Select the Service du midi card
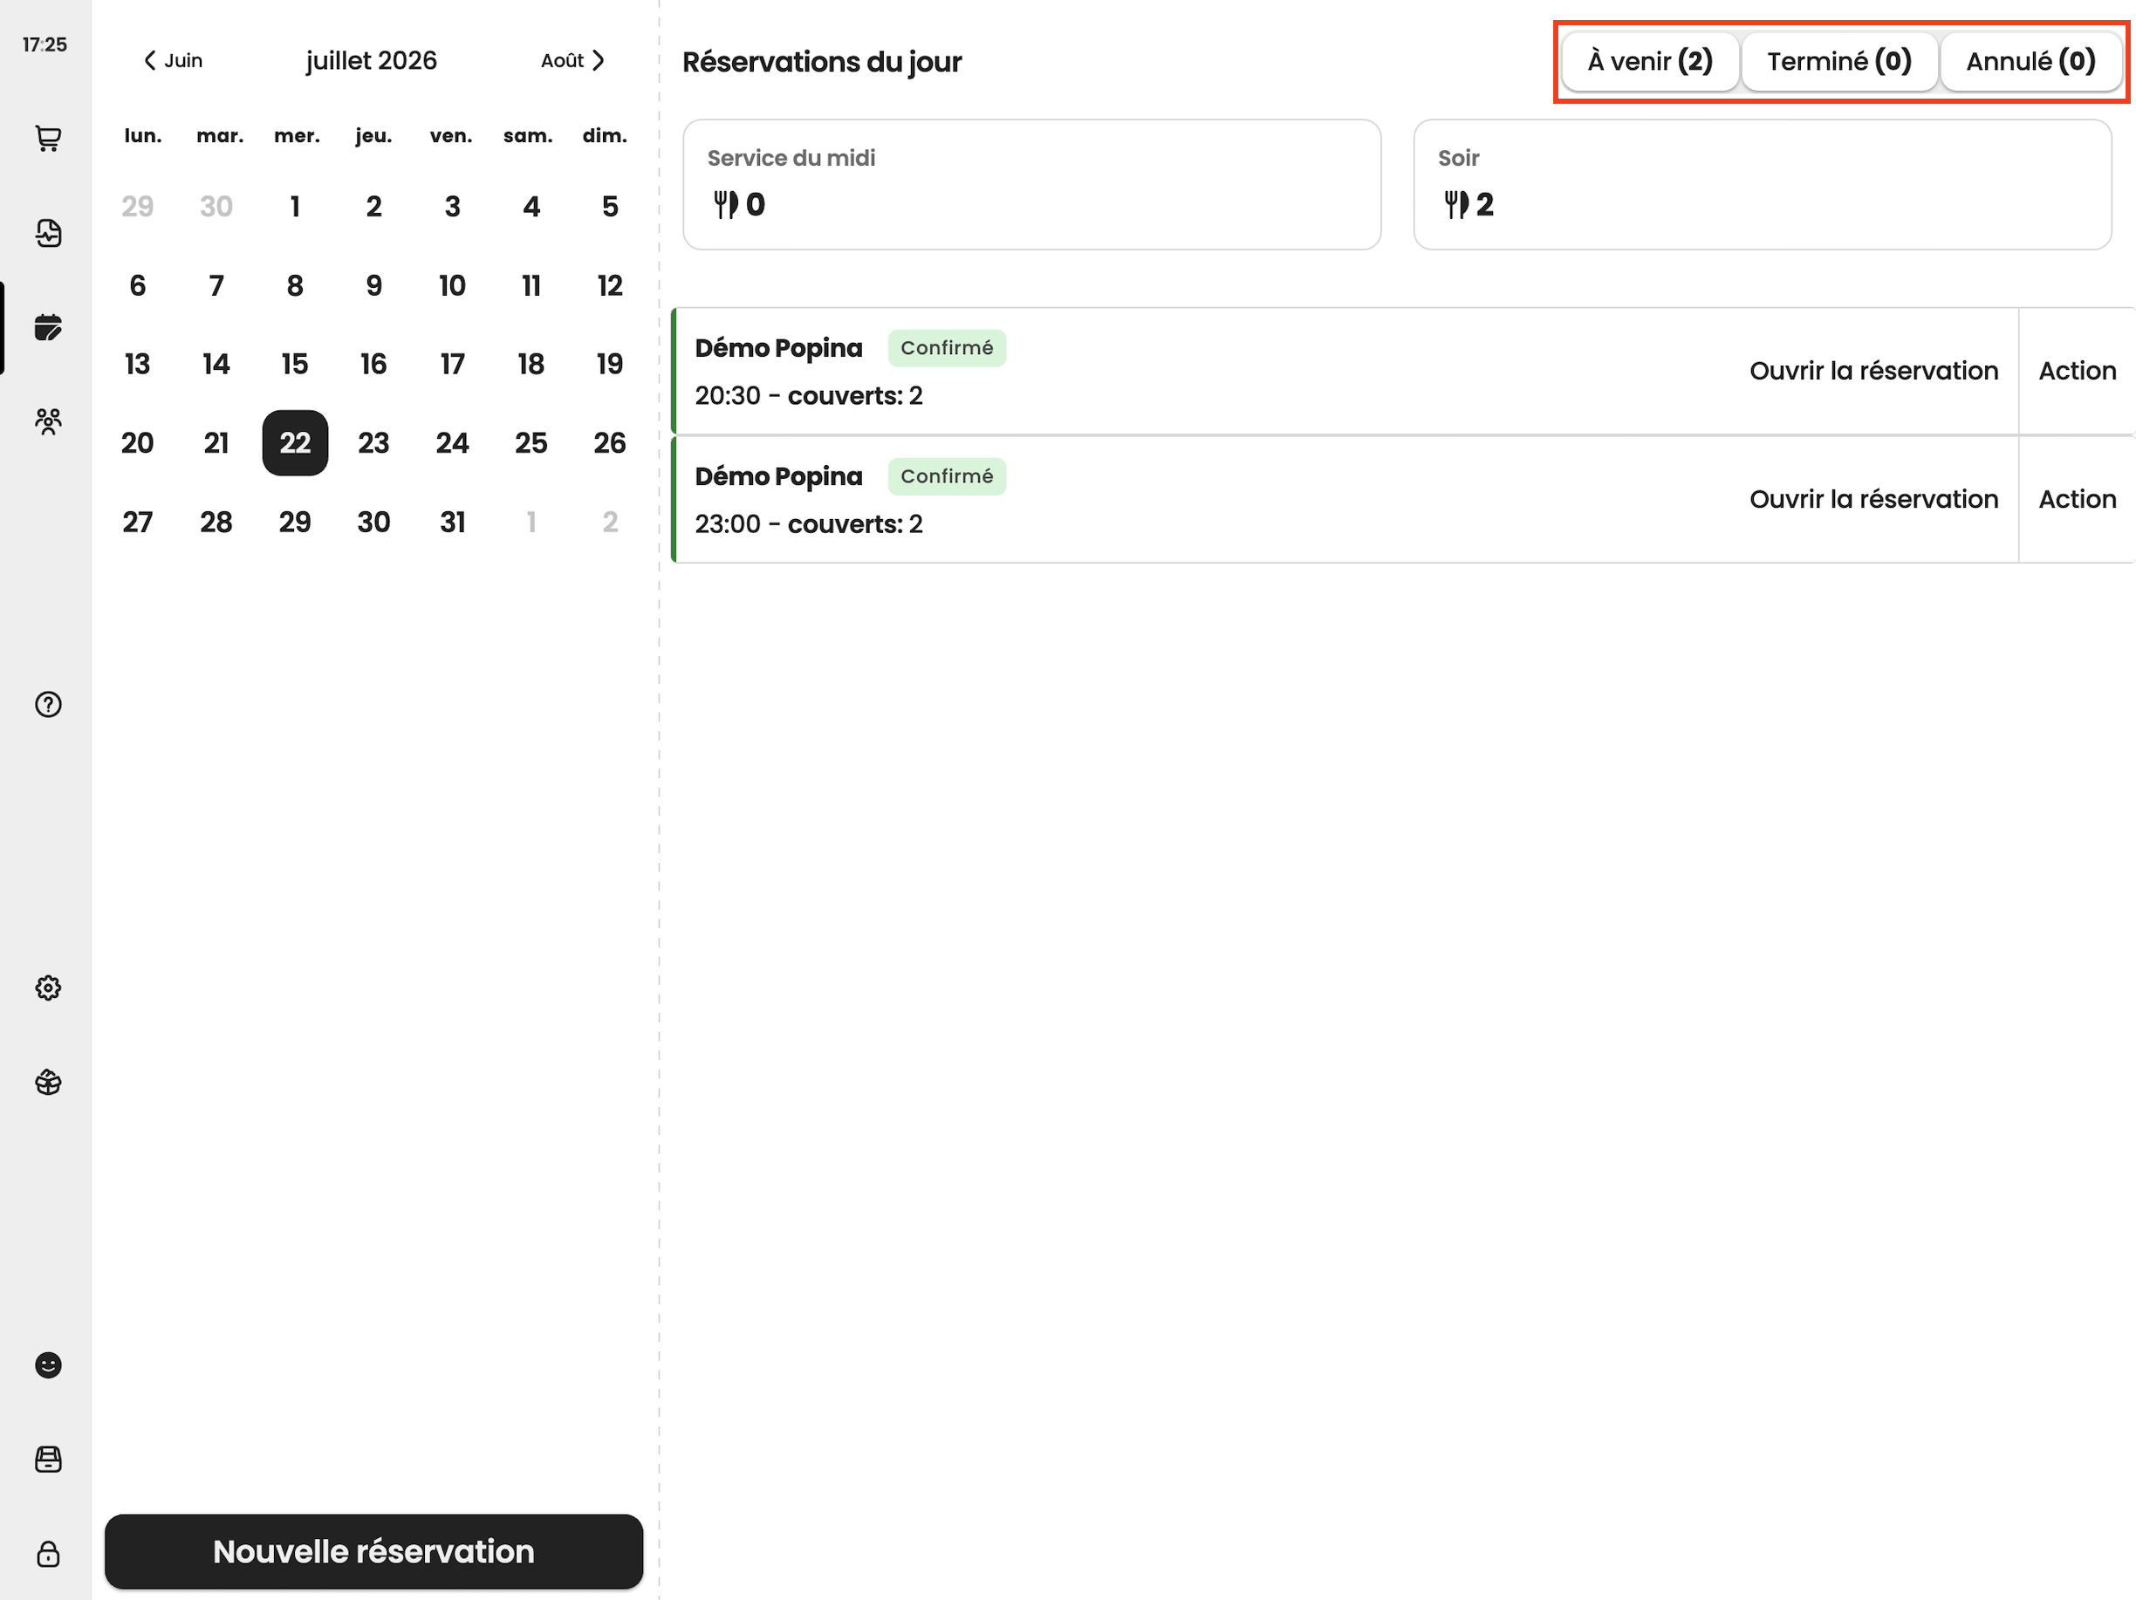The height and width of the screenshot is (1600, 2136). tap(1031, 184)
